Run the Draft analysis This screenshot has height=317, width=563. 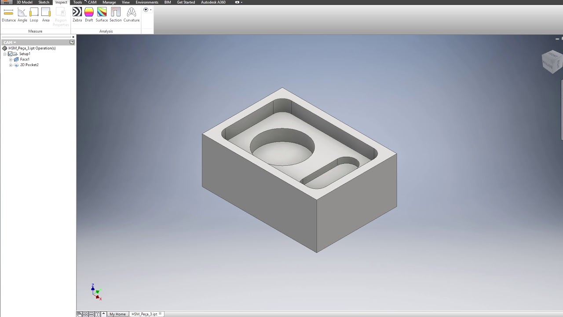(89, 15)
